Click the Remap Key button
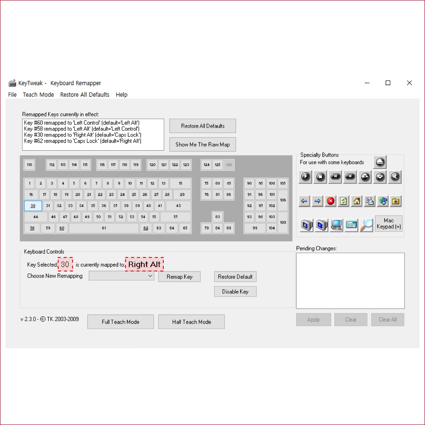 [179, 277]
